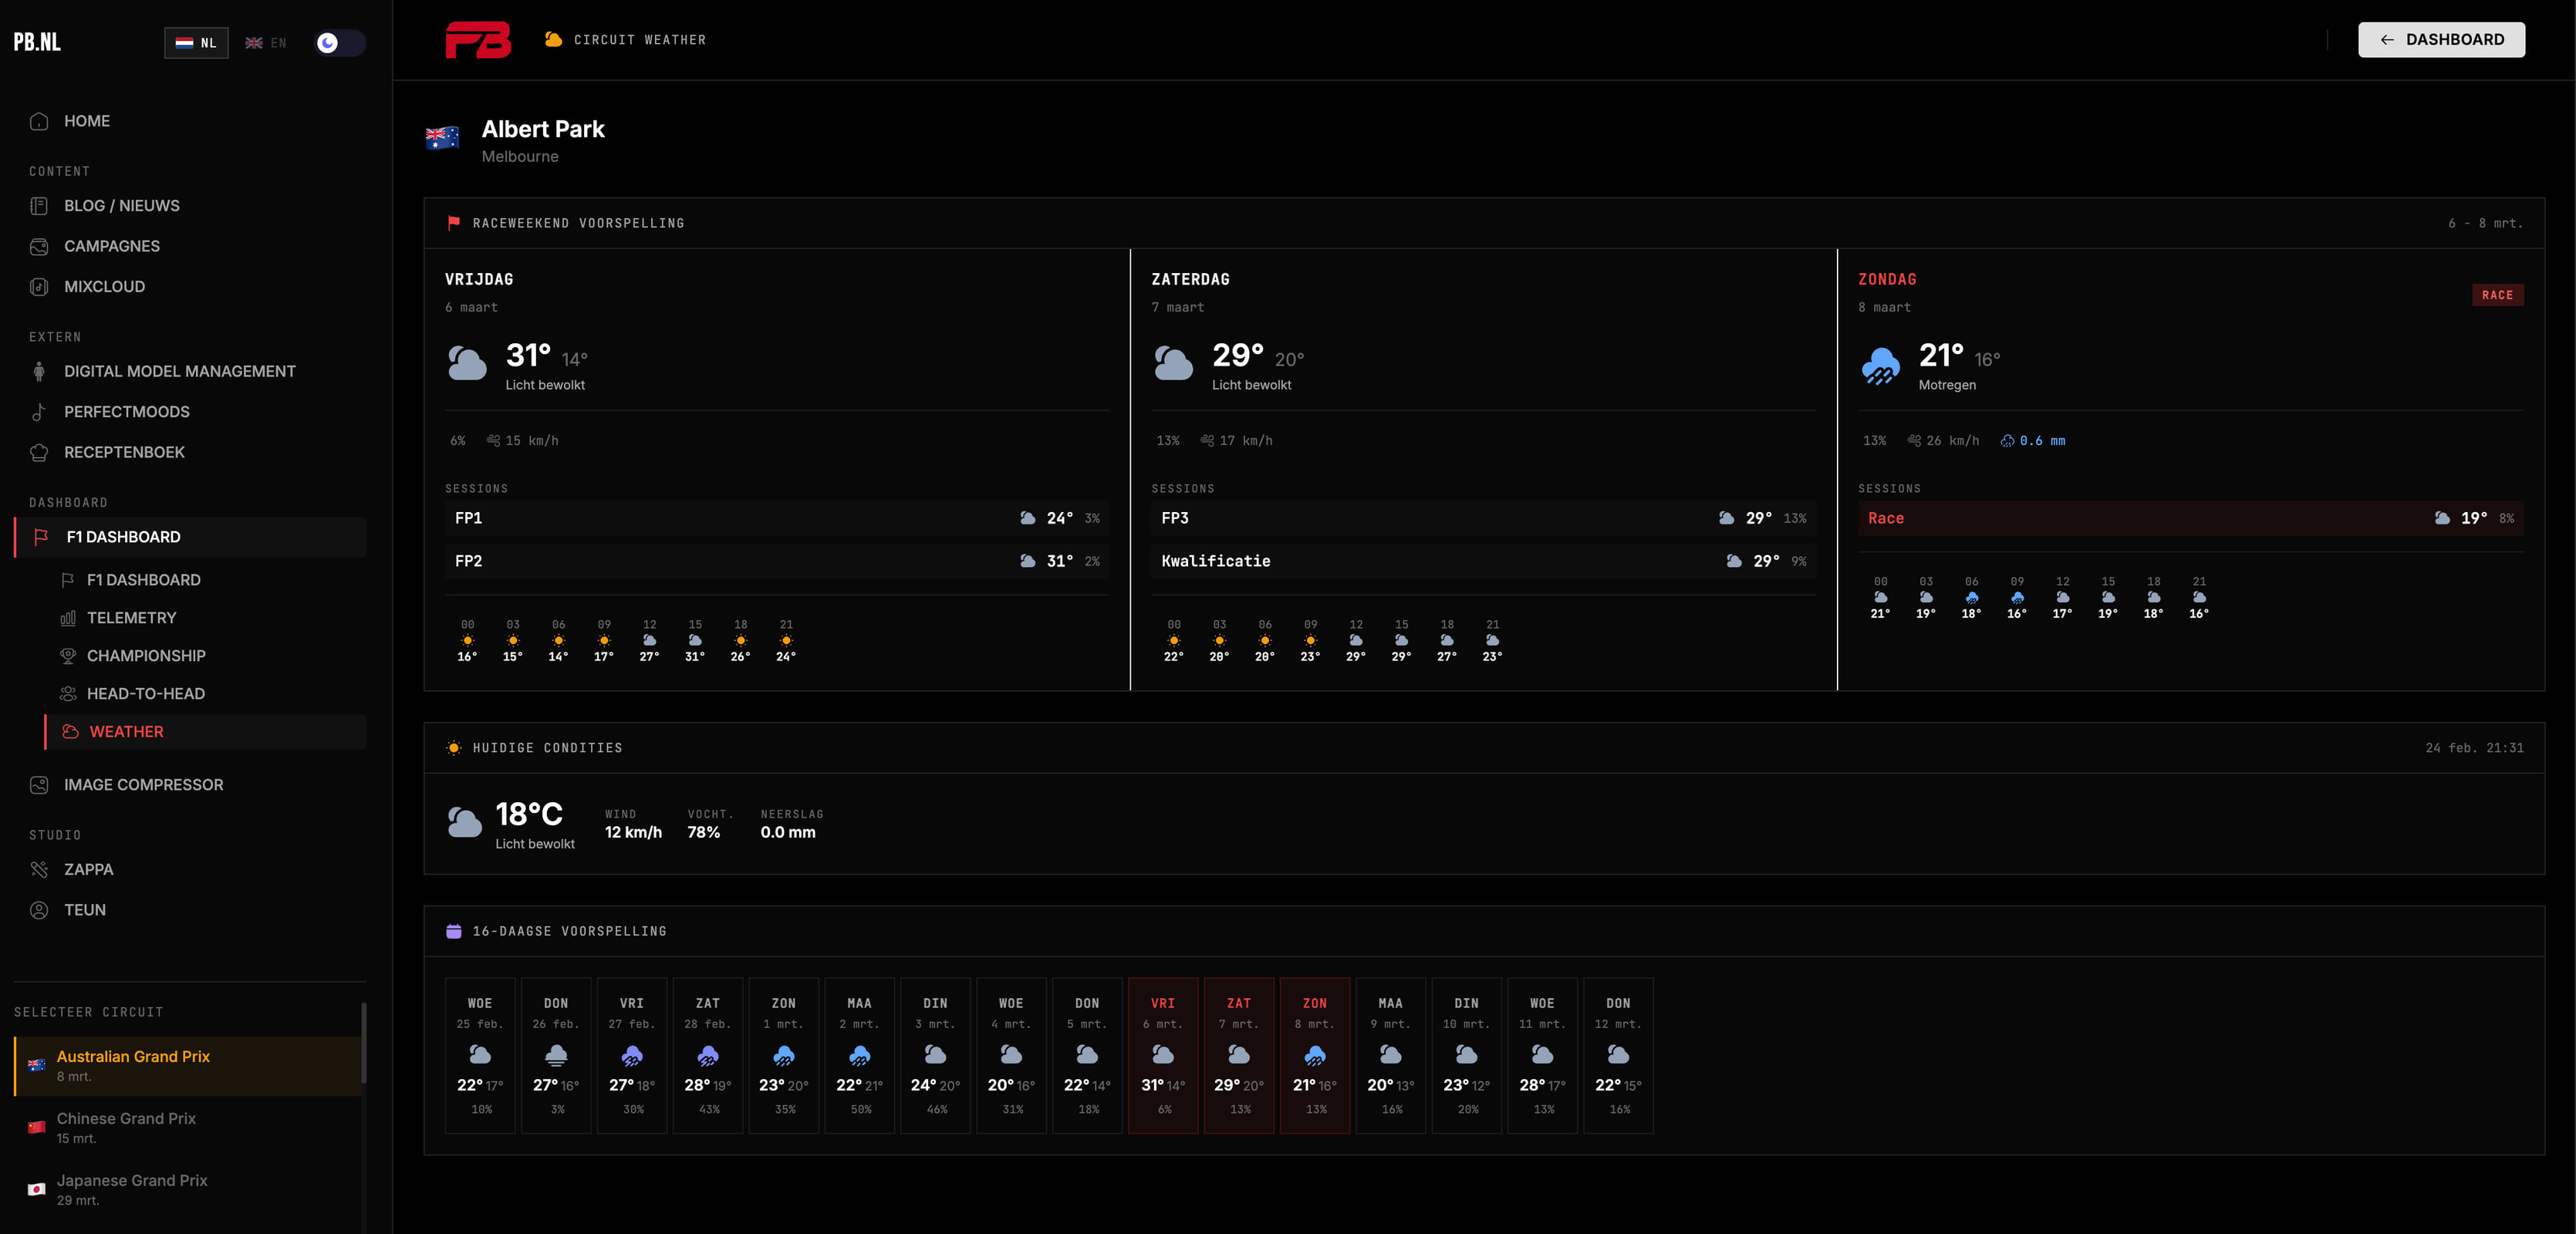This screenshot has width=2576, height=1234.
Task: Click the Championship trophy icon
Action: (x=68, y=656)
